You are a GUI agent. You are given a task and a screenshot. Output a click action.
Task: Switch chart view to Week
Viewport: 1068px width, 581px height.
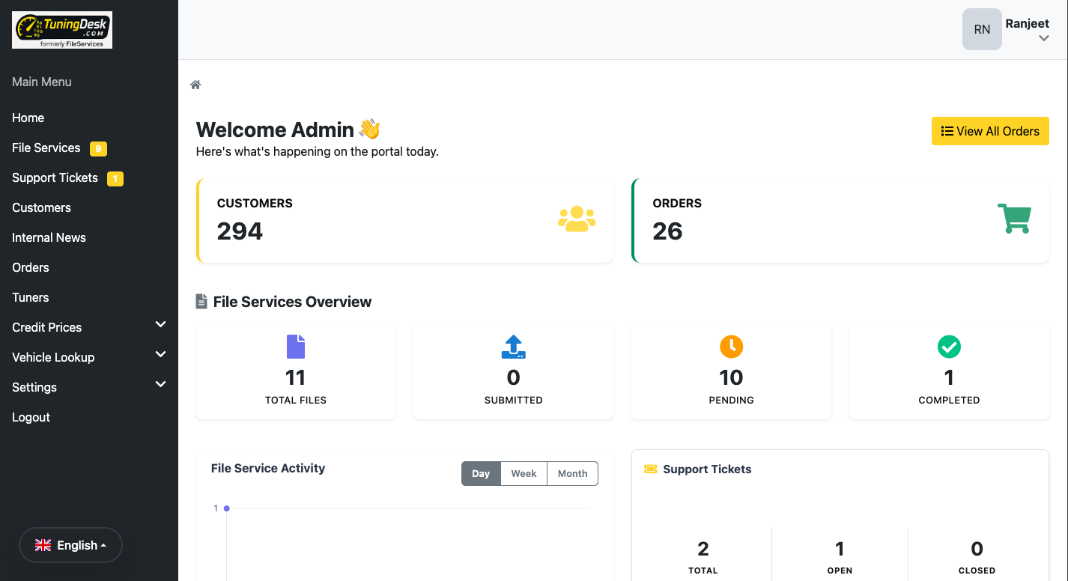tap(524, 473)
